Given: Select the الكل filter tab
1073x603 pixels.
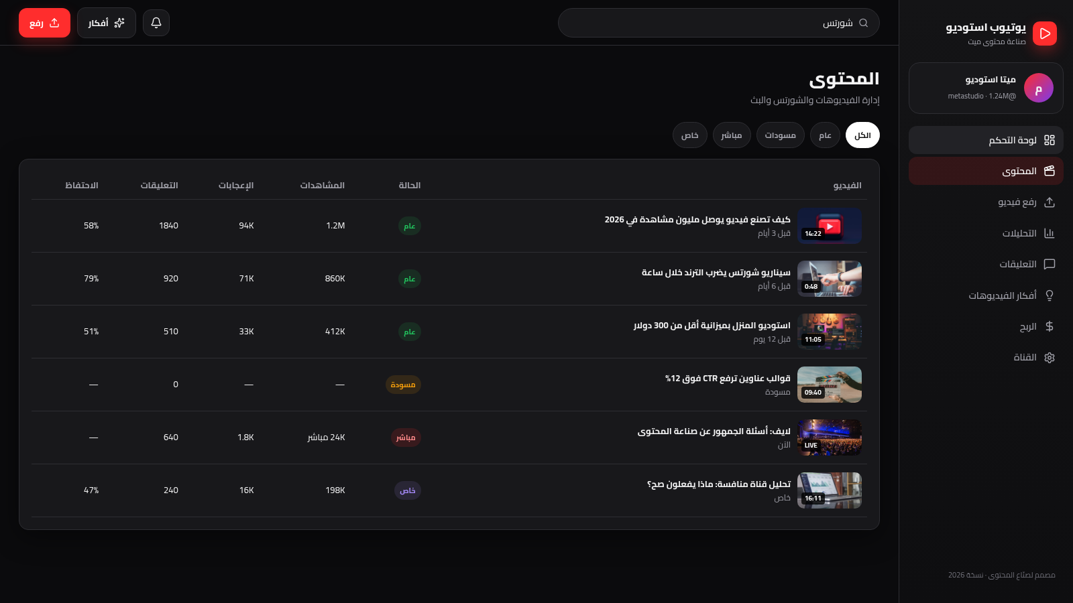Looking at the screenshot, I should [862, 135].
